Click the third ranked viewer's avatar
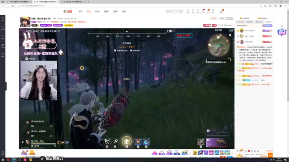 (x=242, y=42)
